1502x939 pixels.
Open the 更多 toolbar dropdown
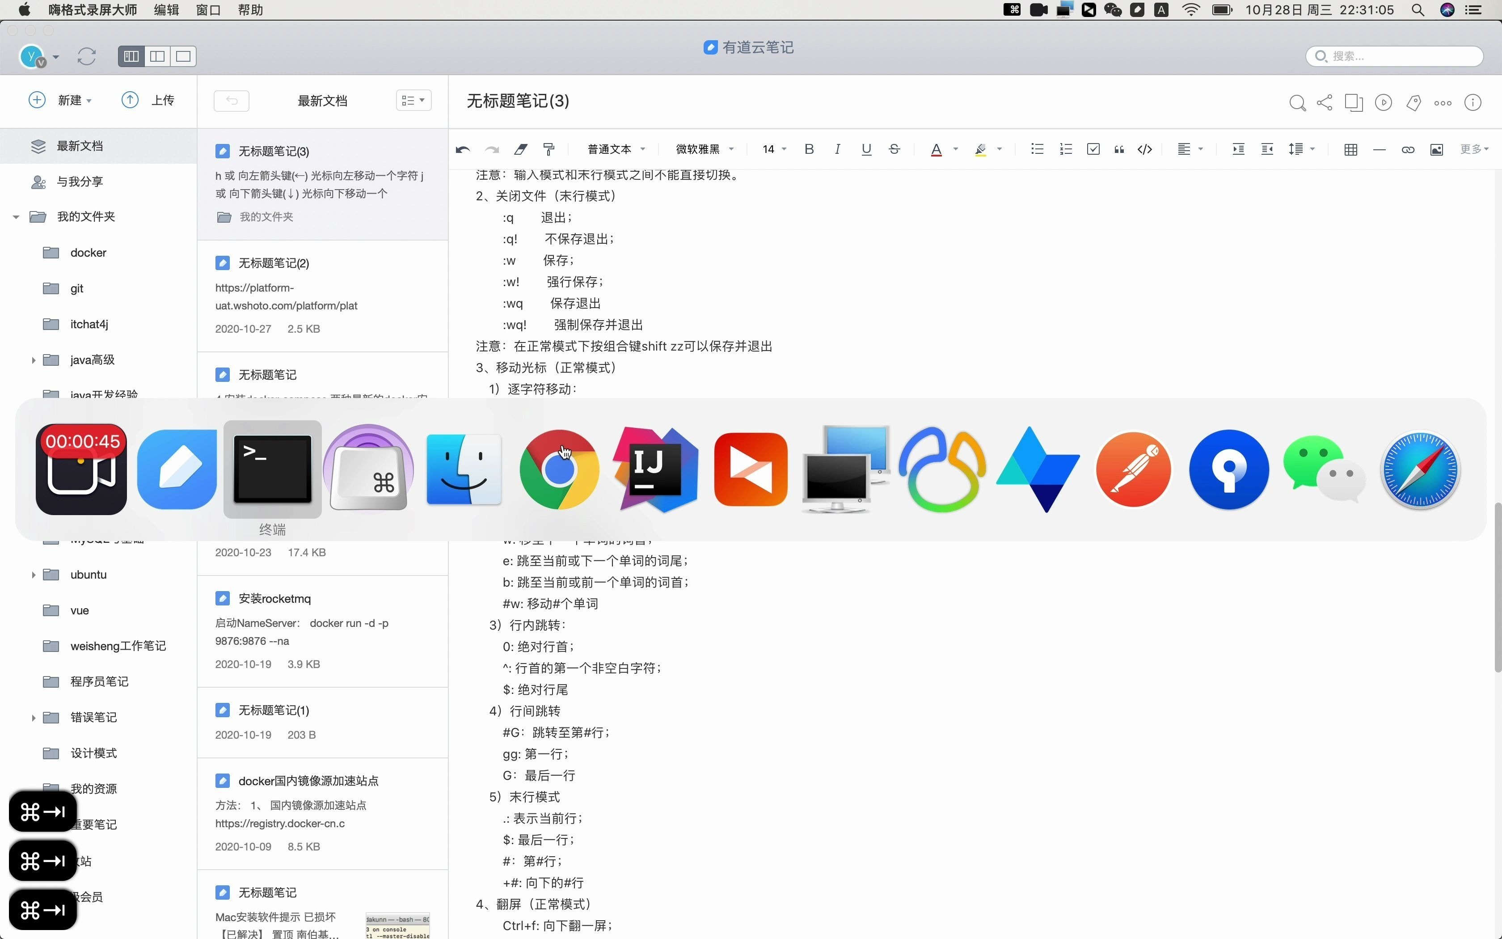(1474, 149)
